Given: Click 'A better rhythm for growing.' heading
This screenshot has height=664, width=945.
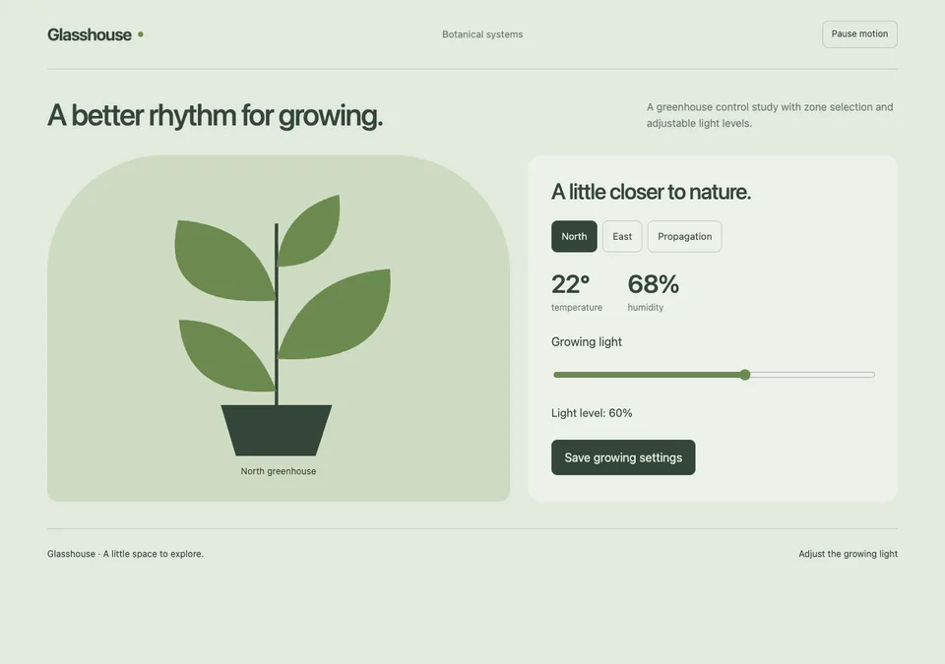Looking at the screenshot, I should coord(215,116).
